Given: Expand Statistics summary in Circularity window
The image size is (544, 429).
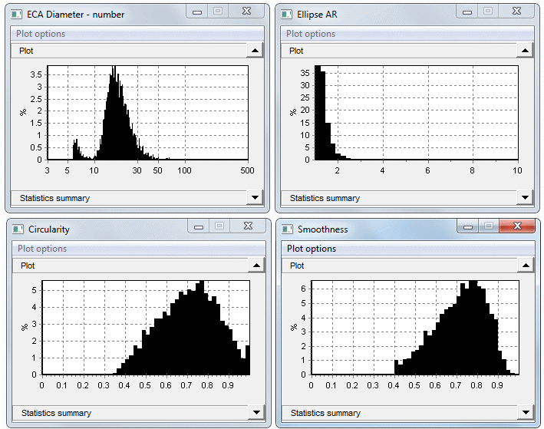Looking at the screenshot, I should click(256, 413).
